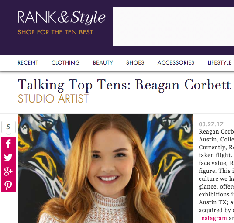Click the white banner ad area in the header
Screen dimensions: 234x223
point(173,27)
